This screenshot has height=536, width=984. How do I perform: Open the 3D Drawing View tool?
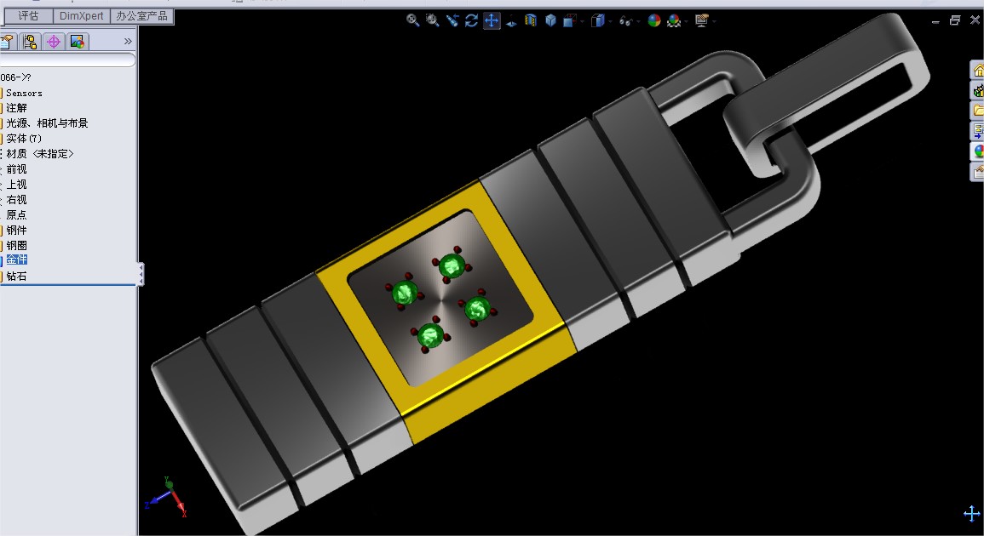[511, 20]
